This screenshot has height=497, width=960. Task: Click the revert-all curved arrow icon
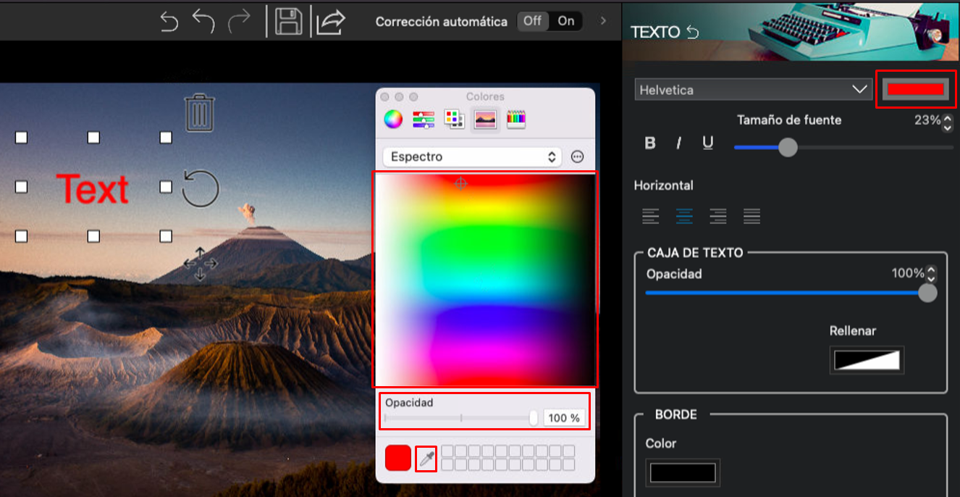tap(169, 21)
